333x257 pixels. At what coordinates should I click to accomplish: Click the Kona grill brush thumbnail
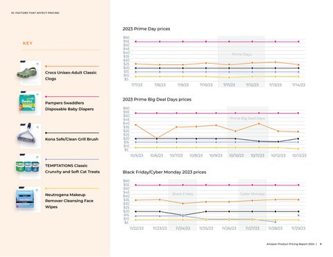(28, 136)
